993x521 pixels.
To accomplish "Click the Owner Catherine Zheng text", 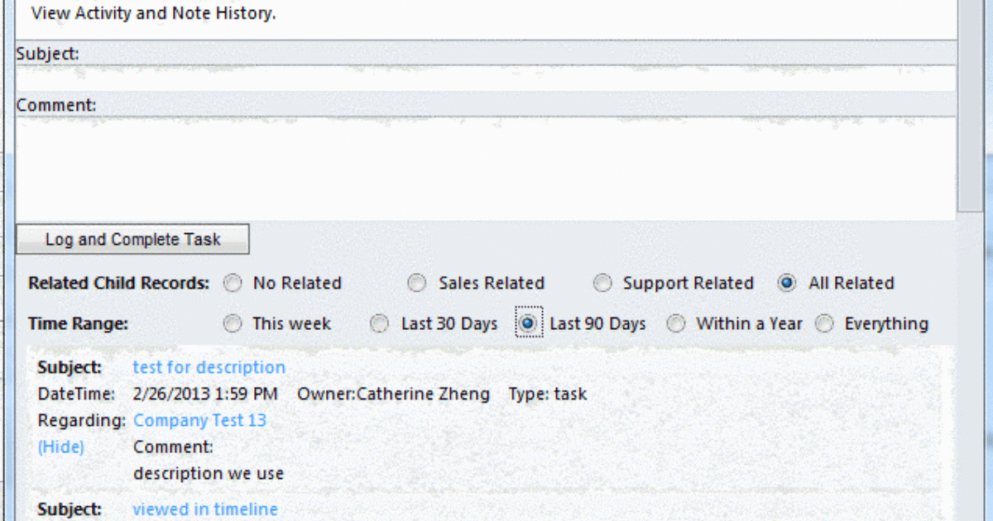I will 391,394.
